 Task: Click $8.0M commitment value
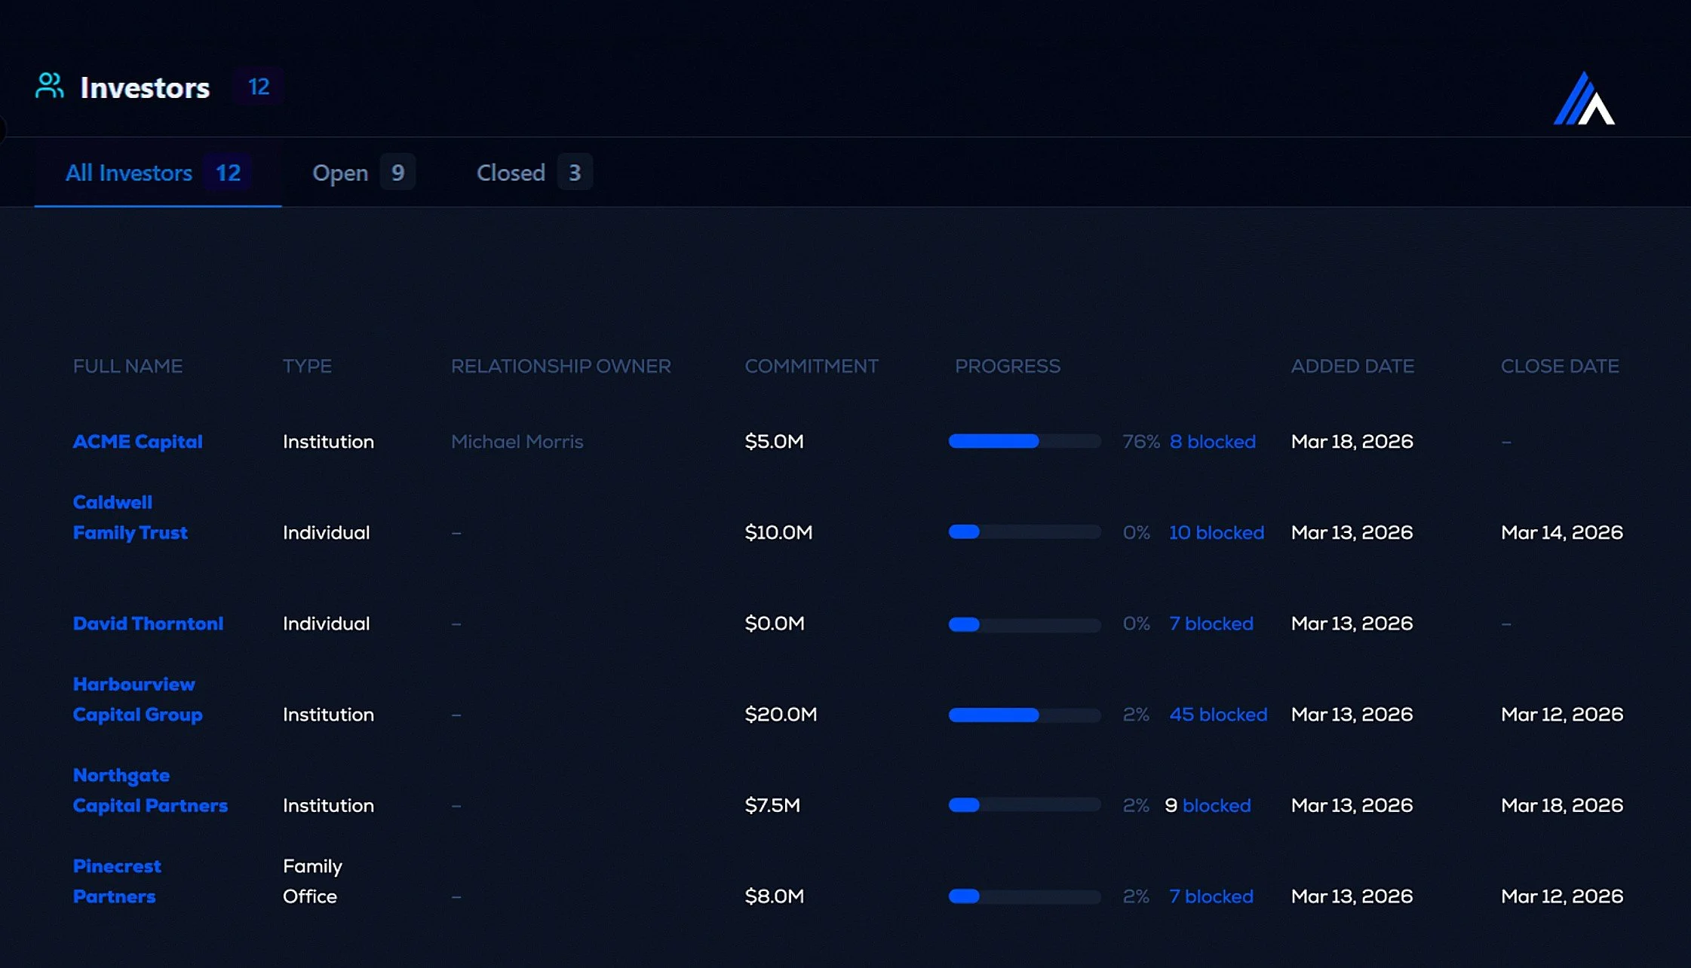(775, 896)
